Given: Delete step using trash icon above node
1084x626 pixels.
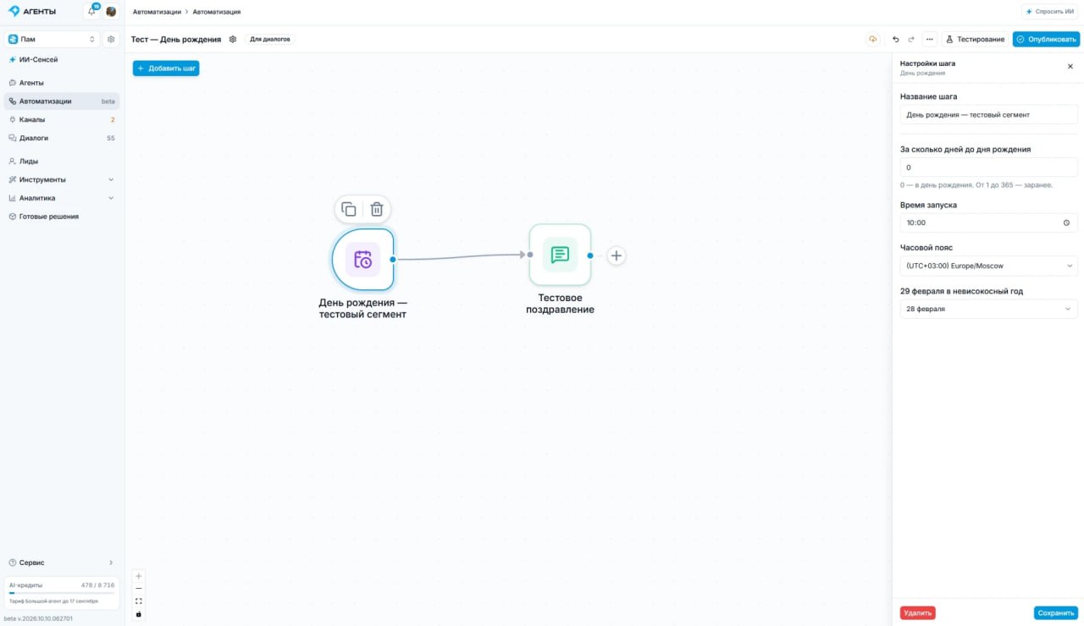Looking at the screenshot, I should [x=377, y=209].
